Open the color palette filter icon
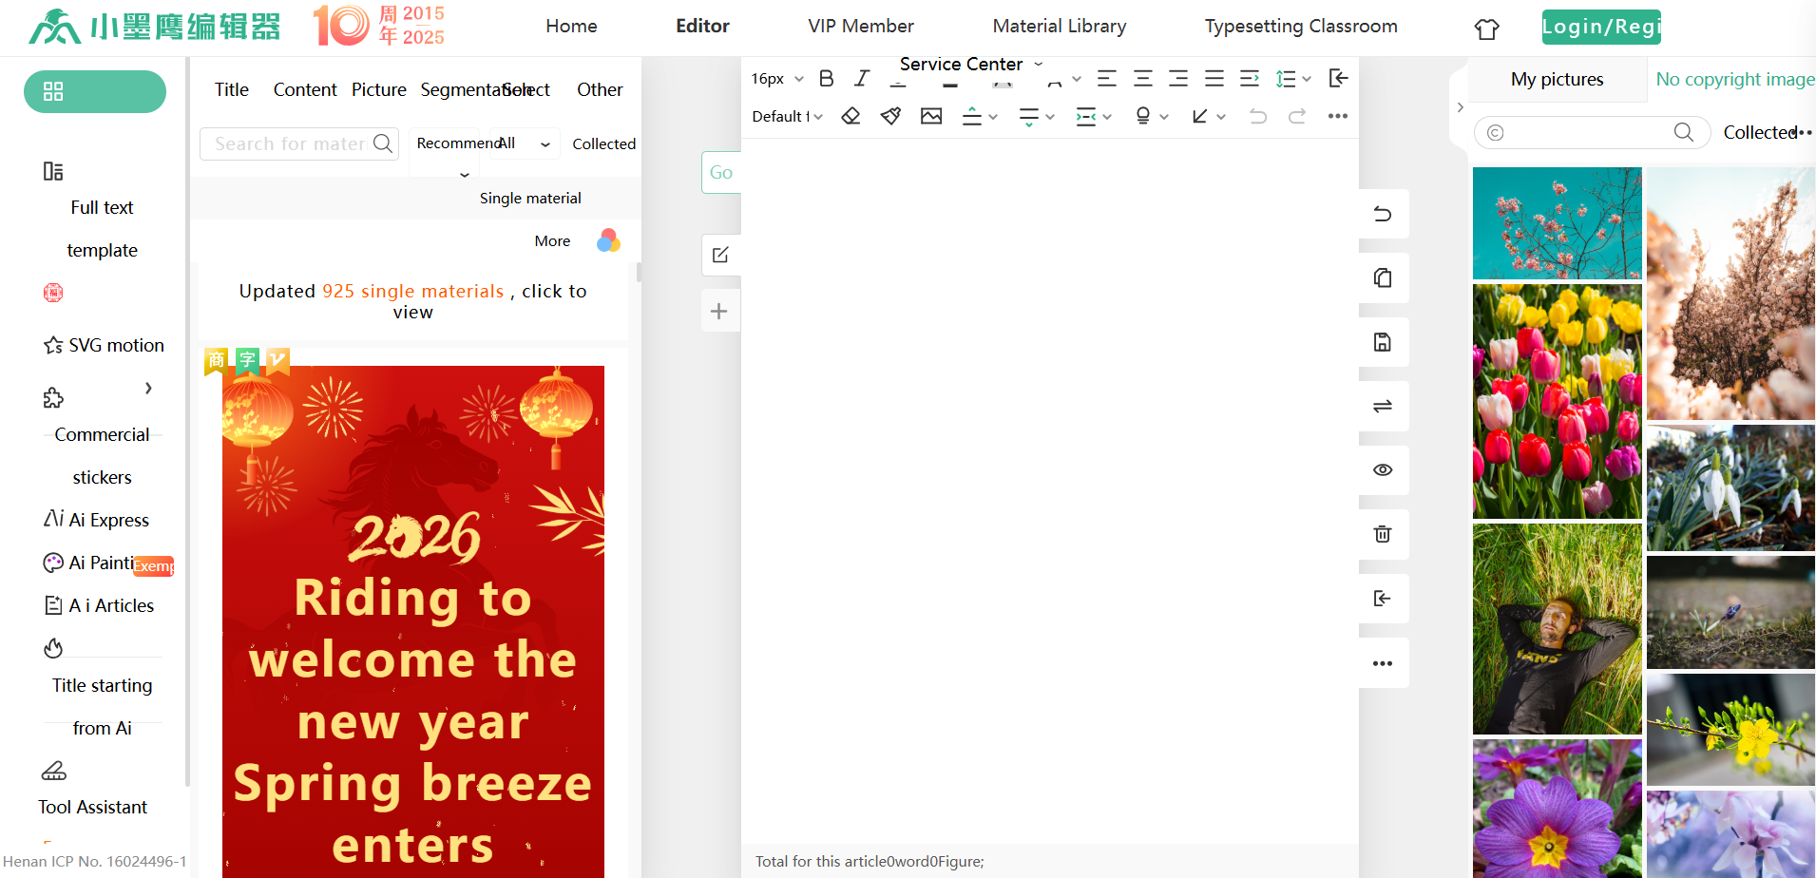 click(x=608, y=240)
